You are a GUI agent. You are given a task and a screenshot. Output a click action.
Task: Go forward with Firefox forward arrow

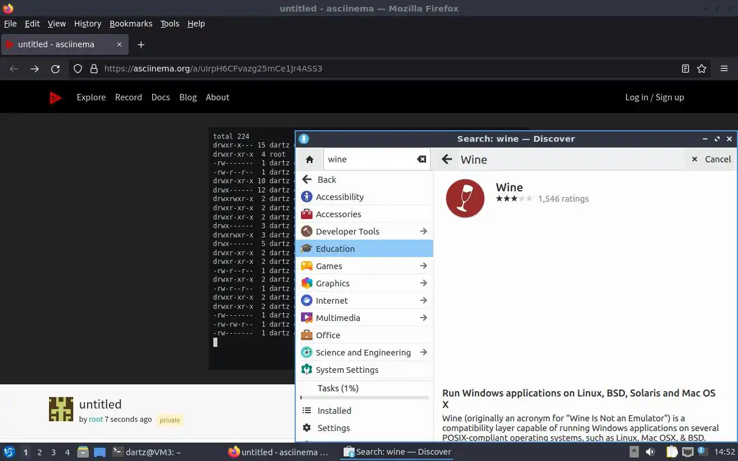35,69
